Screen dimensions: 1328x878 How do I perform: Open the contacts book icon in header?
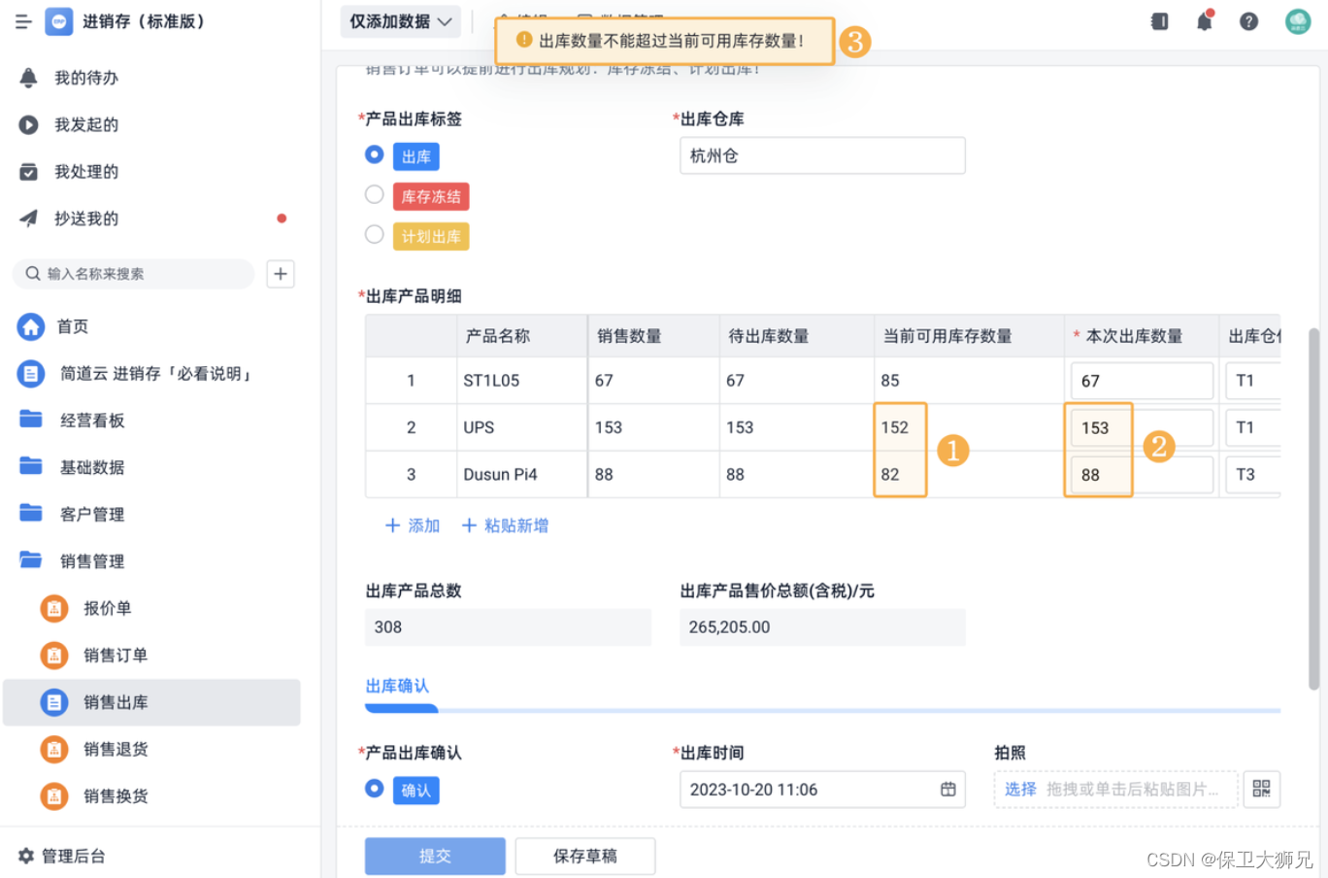click(1160, 21)
